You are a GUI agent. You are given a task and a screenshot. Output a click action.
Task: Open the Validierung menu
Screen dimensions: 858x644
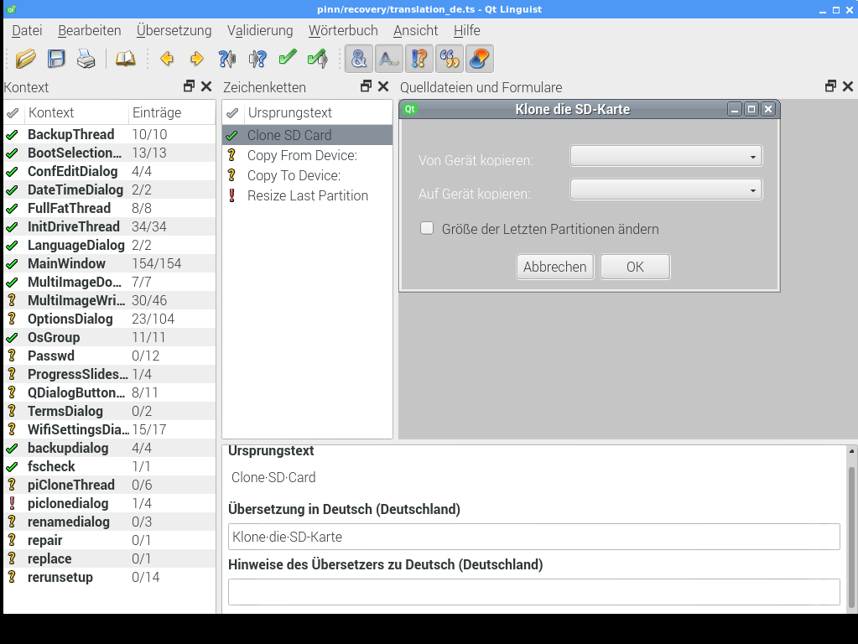(x=260, y=31)
